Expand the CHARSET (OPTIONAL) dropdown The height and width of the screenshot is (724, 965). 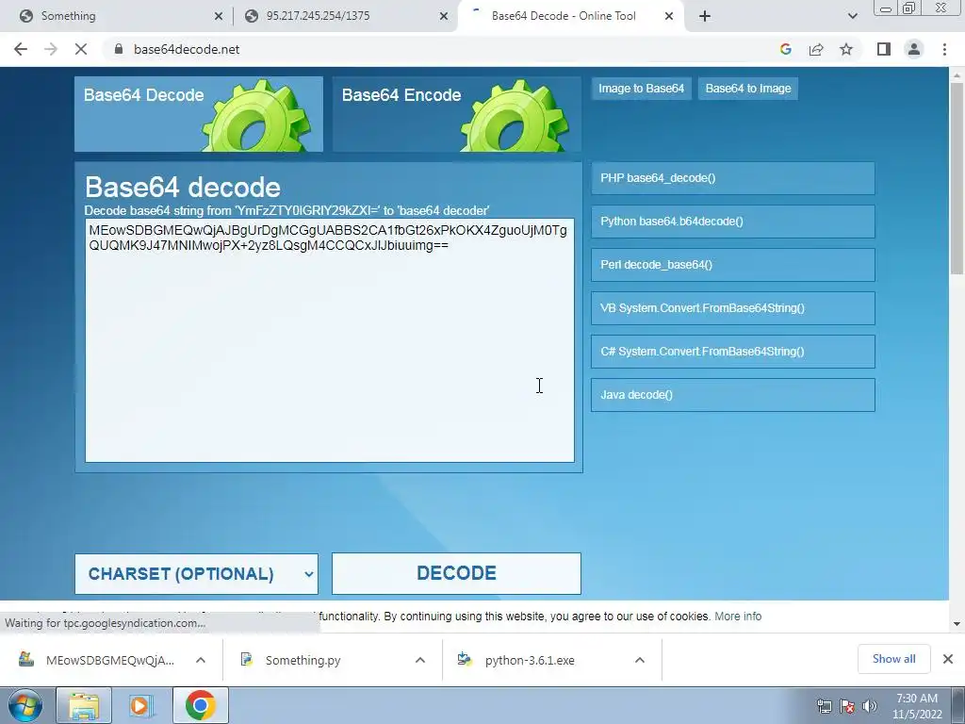(196, 574)
